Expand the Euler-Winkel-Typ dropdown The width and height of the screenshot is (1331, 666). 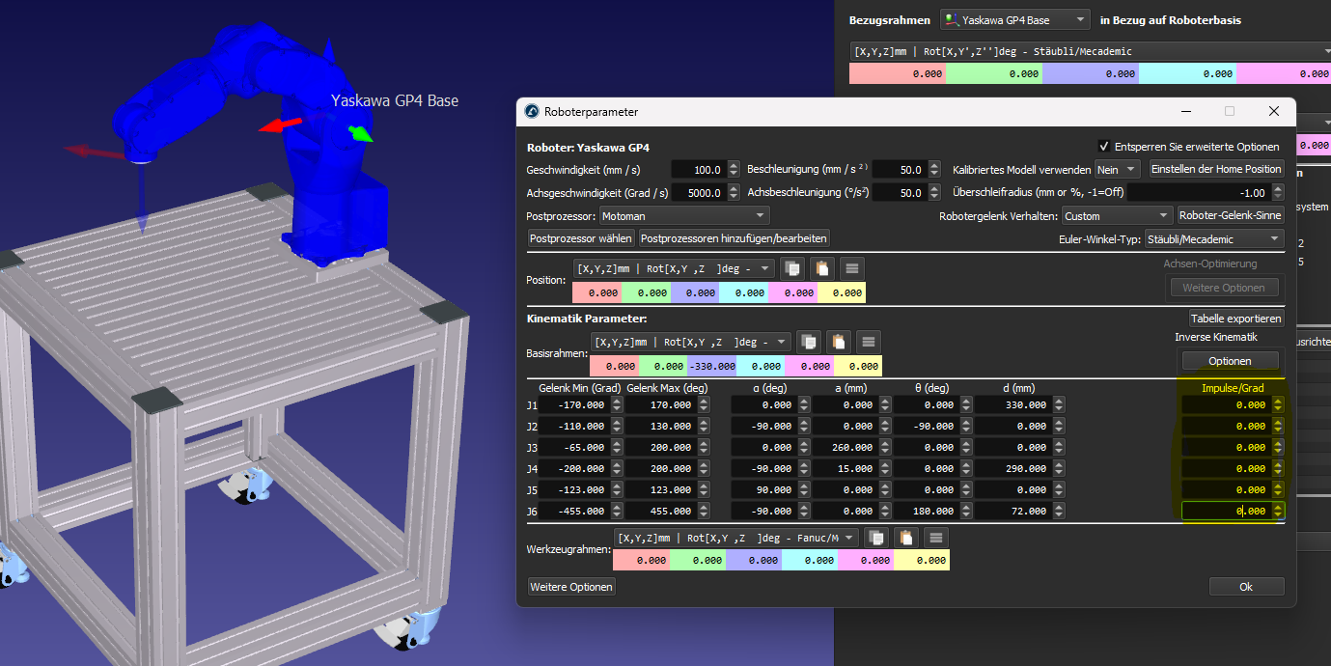[1214, 238]
